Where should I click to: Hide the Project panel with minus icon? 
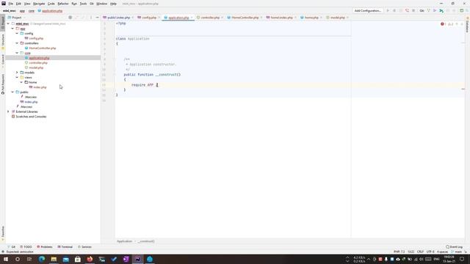coord(97,18)
